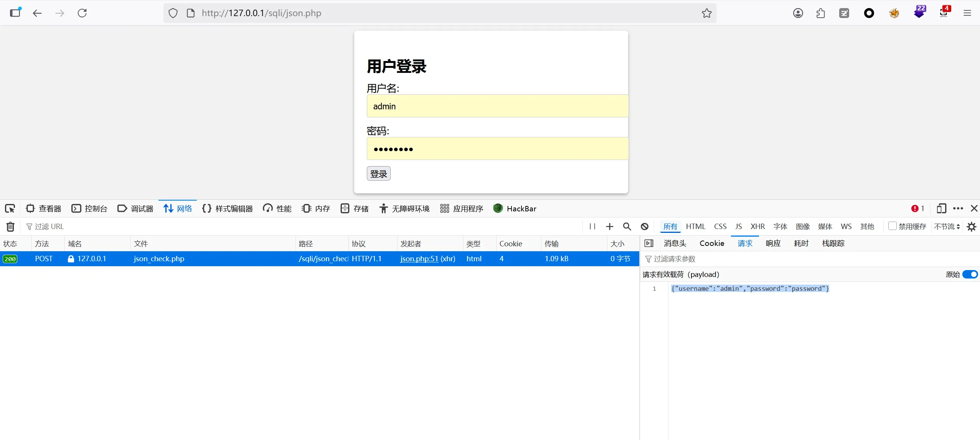This screenshot has width=980, height=440.
Task: Collapse request details pane toggle icon
Action: click(649, 243)
